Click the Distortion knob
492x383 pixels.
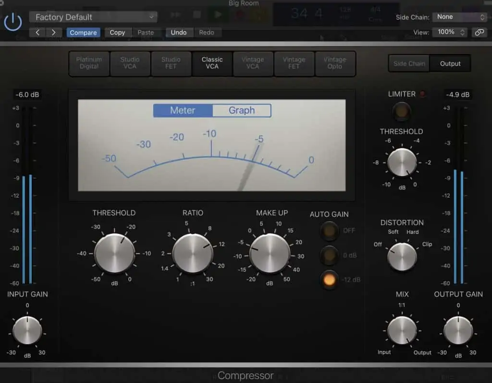[x=402, y=257]
